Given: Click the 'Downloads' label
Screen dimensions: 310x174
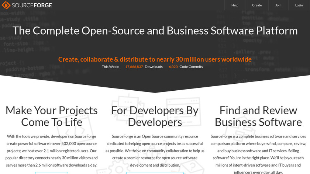Looking at the screenshot, I should coord(154,67).
